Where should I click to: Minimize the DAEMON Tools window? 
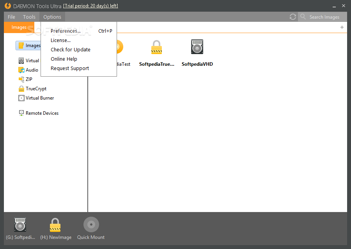pos(334,6)
